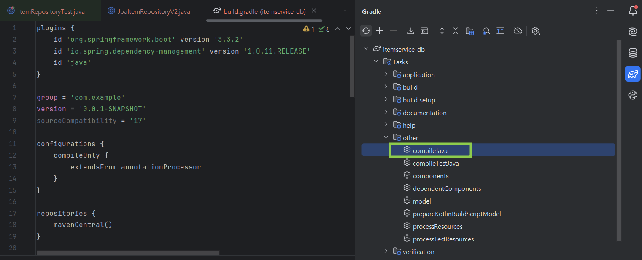This screenshot has width=642, height=260.
Task: Click the 'sourceCompatibility' code text
Action: coord(76,121)
